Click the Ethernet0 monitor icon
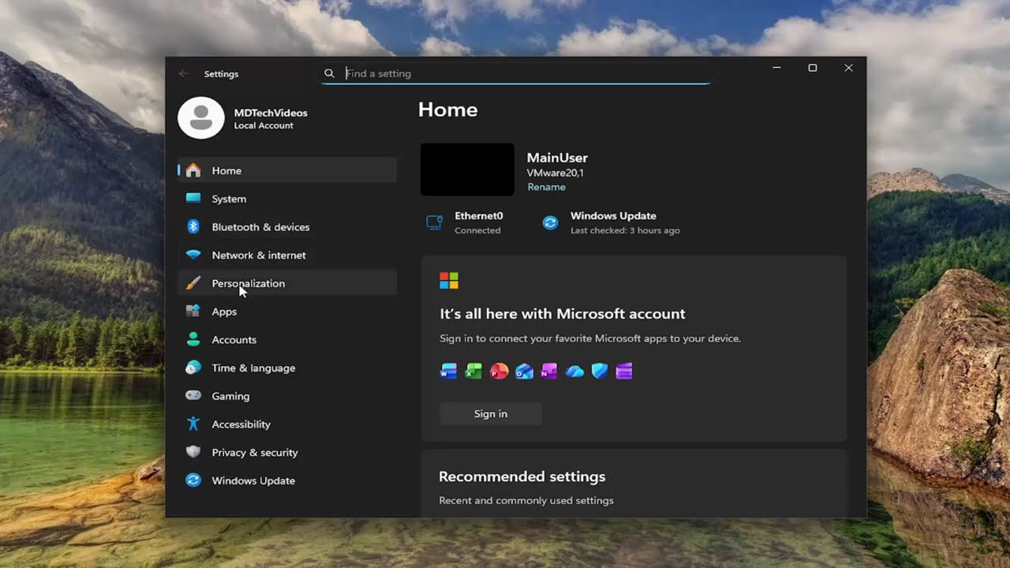This screenshot has width=1010, height=568. pyautogui.click(x=435, y=222)
